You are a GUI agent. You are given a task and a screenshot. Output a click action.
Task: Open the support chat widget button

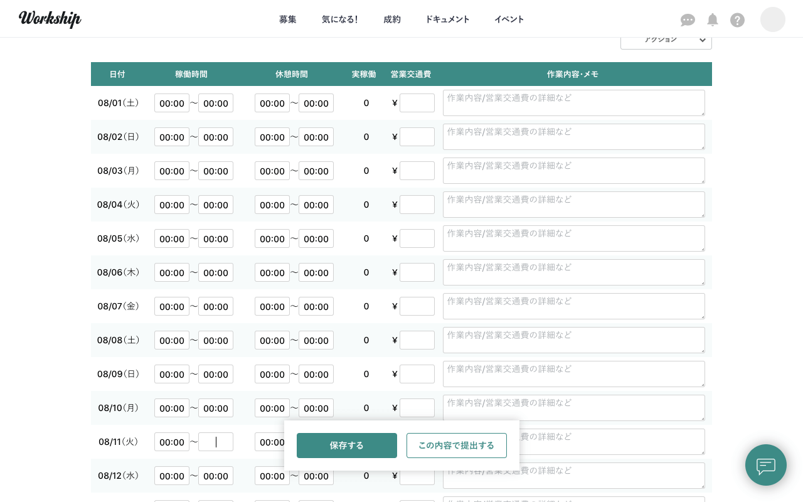(x=766, y=465)
